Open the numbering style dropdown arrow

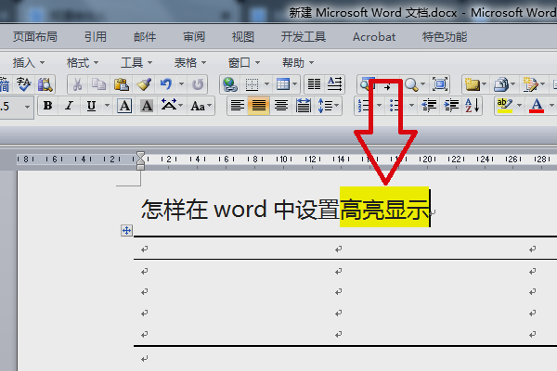[379, 106]
